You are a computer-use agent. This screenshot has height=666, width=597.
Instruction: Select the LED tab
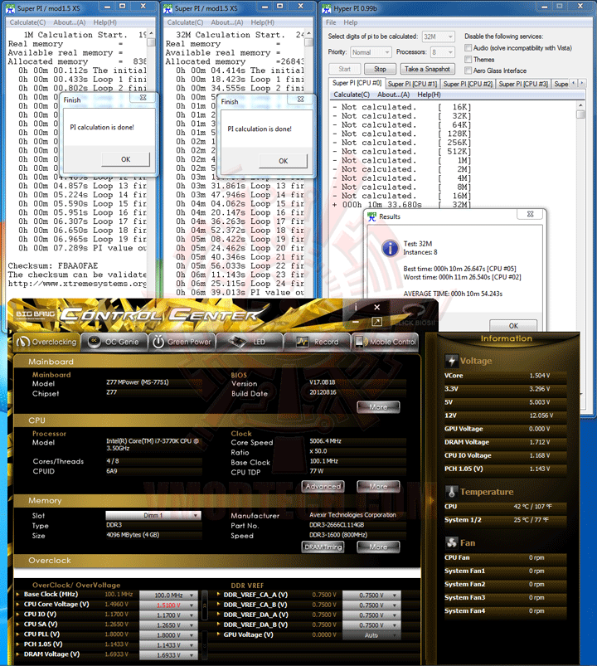point(250,342)
